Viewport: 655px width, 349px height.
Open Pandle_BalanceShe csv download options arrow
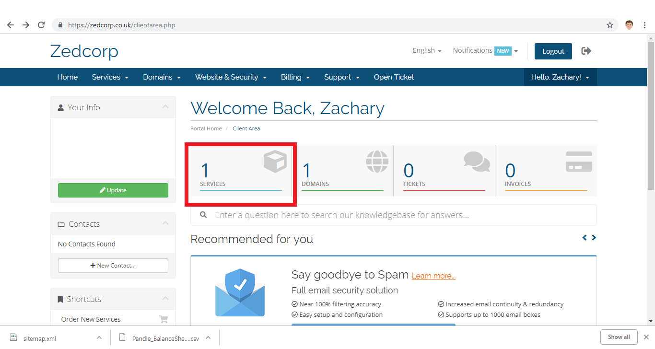208,337
